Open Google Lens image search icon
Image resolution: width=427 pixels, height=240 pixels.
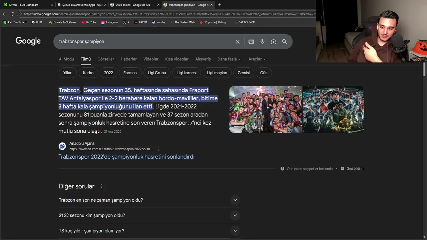tap(274, 42)
